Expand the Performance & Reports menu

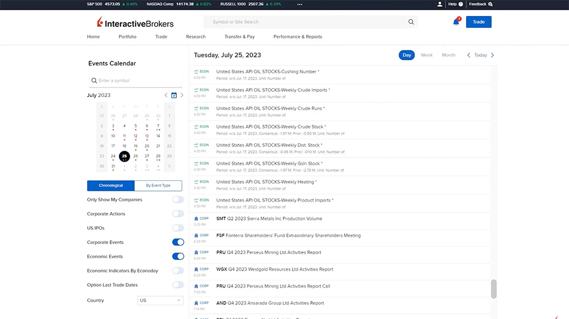(298, 37)
